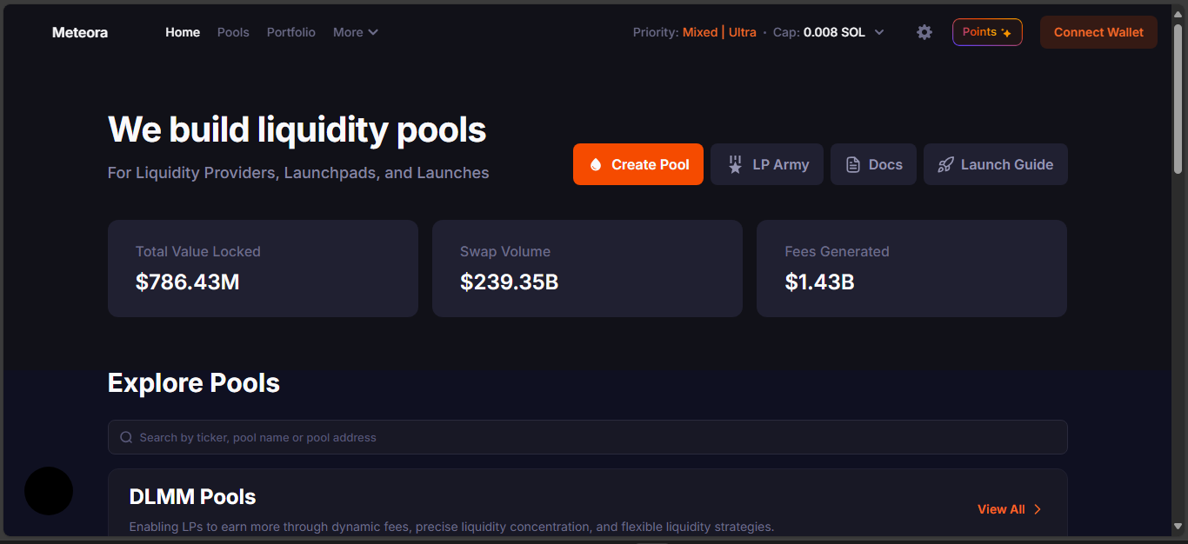Viewport: 1188px width, 544px height.
Task: Click the Explore Pools heading
Action: 194,383
